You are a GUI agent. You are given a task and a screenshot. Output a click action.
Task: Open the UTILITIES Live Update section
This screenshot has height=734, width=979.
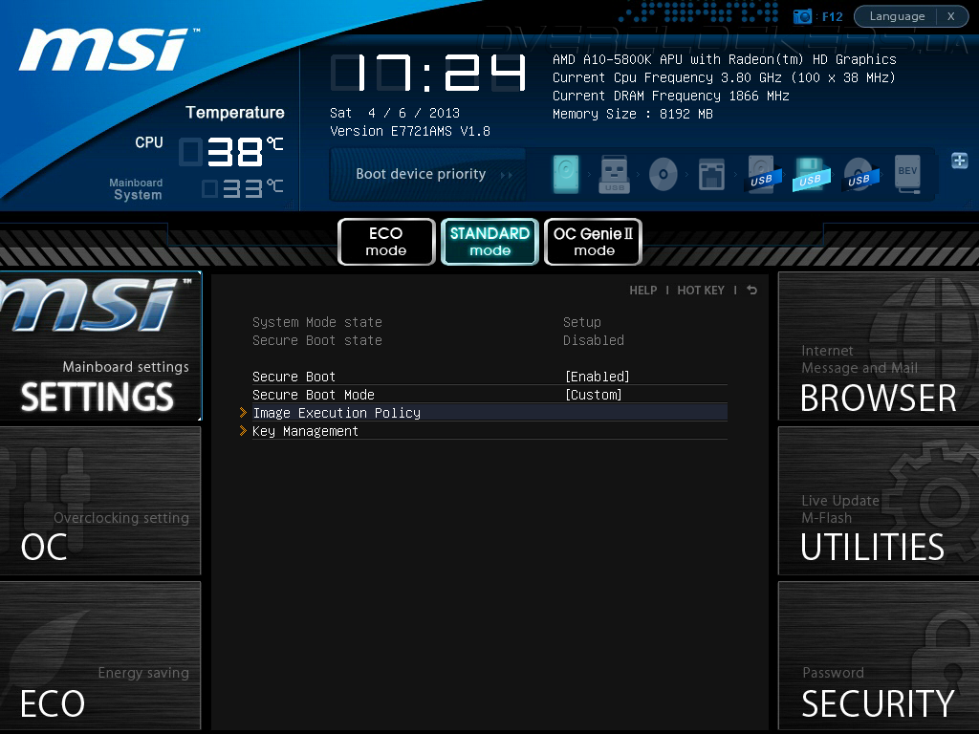click(879, 501)
